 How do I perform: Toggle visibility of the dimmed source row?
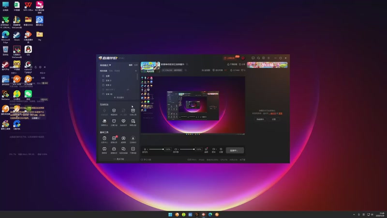(x=128, y=90)
